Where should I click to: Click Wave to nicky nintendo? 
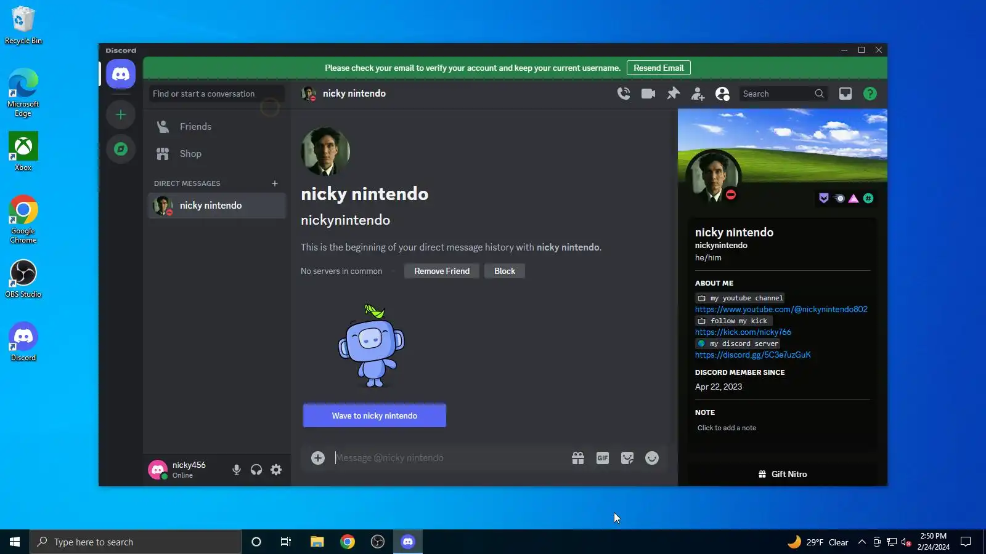pyautogui.click(x=375, y=415)
